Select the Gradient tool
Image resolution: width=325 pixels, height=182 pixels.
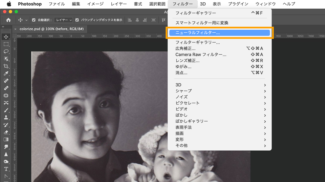pyautogui.click(x=6, y=140)
